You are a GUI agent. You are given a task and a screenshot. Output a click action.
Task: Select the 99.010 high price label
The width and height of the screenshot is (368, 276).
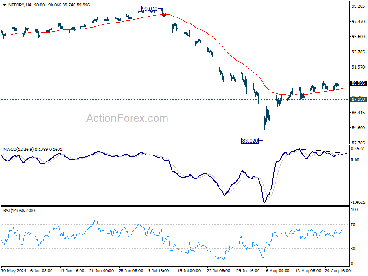[150, 9]
